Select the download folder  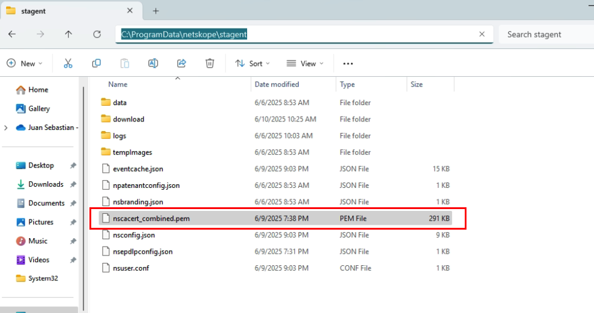(x=276, y=120)
